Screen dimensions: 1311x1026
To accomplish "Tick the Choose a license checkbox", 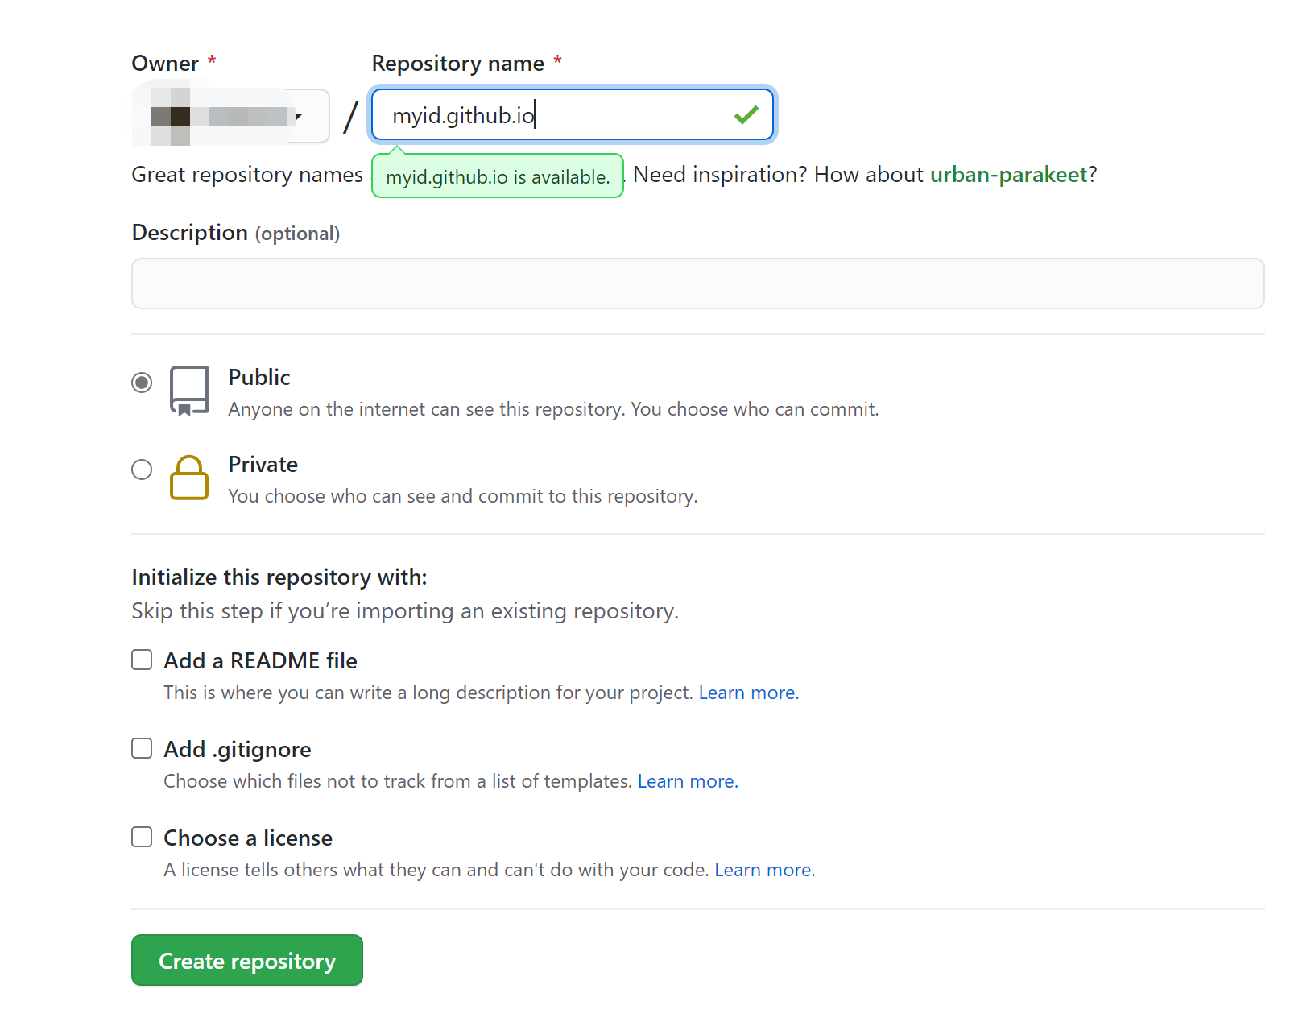I will point(142,838).
